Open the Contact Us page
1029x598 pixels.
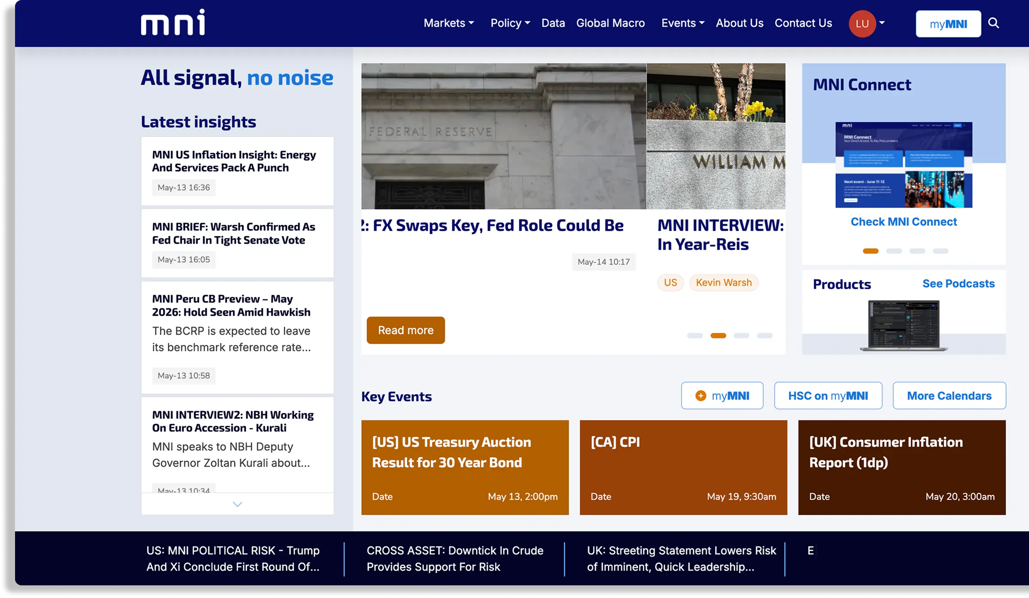pos(803,23)
